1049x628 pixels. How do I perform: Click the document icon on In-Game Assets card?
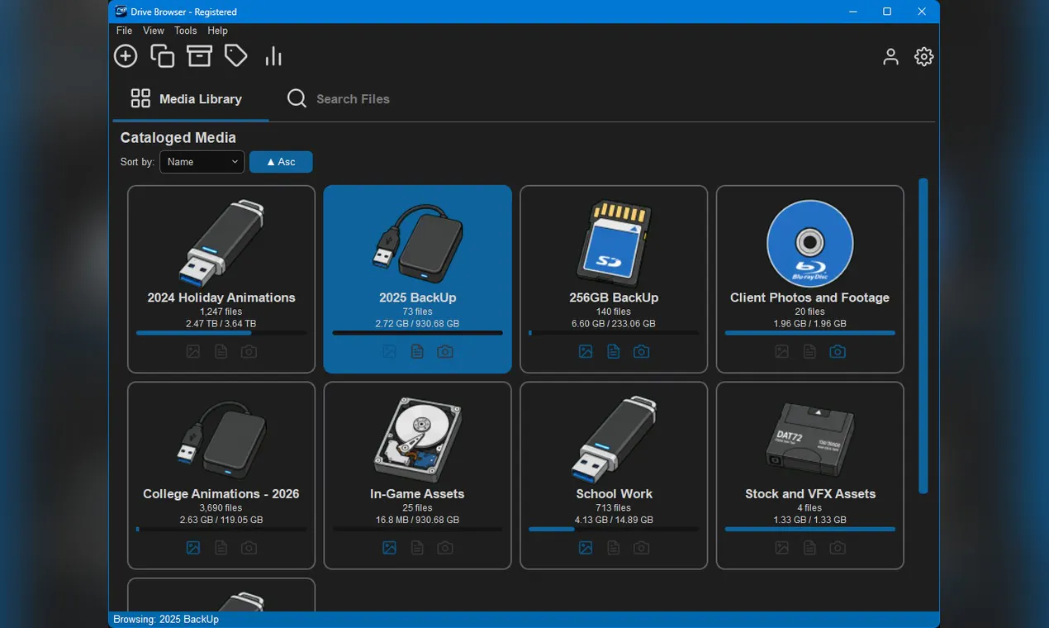click(417, 548)
